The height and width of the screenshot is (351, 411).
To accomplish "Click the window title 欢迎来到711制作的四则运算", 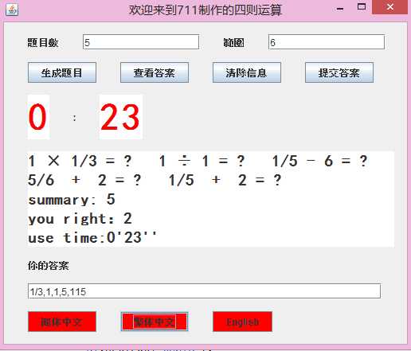I will tap(205, 10).
